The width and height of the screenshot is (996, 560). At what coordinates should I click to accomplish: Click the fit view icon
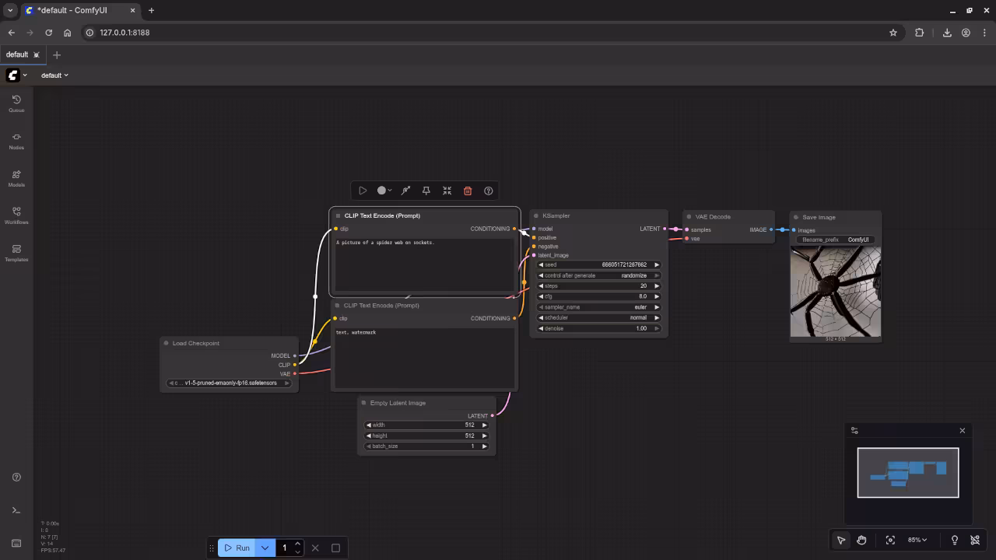click(x=890, y=540)
